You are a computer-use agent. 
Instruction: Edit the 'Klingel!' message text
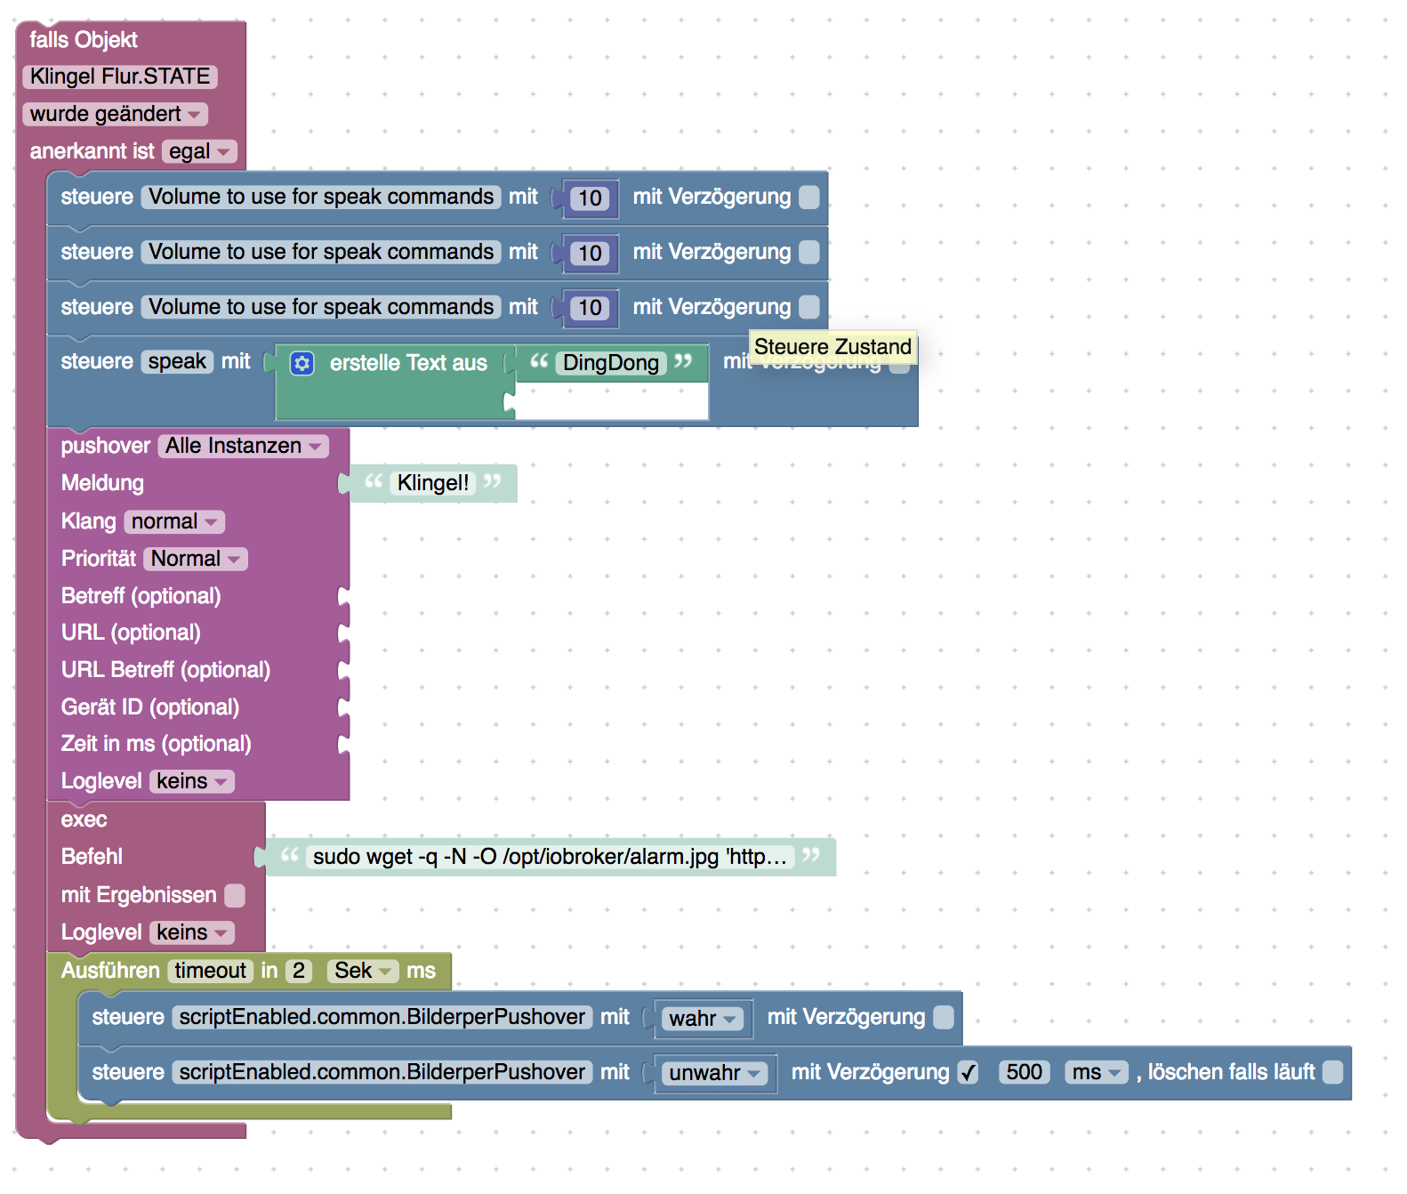(433, 483)
